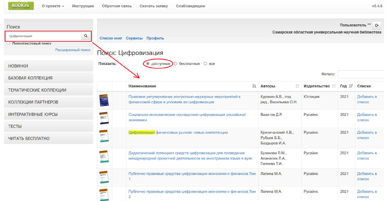The width and height of the screenshot is (388, 201).
Task: Add Бузинова Л.М. book to a list
Action: coord(367,156)
